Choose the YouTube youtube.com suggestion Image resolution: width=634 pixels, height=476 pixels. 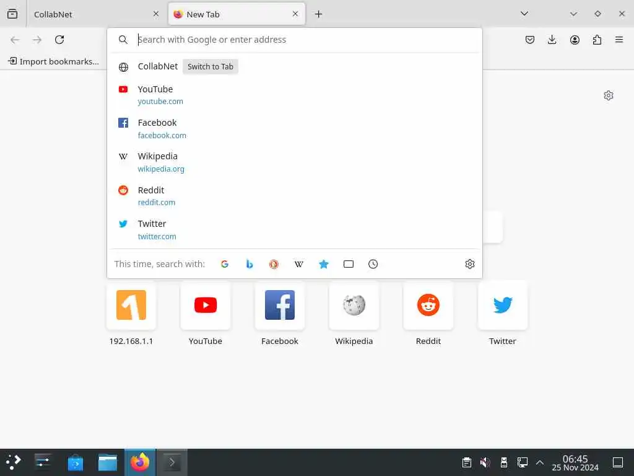click(x=295, y=95)
